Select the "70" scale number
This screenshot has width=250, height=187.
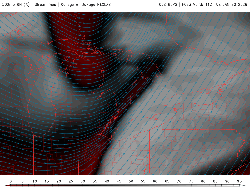[x=179, y=181]
